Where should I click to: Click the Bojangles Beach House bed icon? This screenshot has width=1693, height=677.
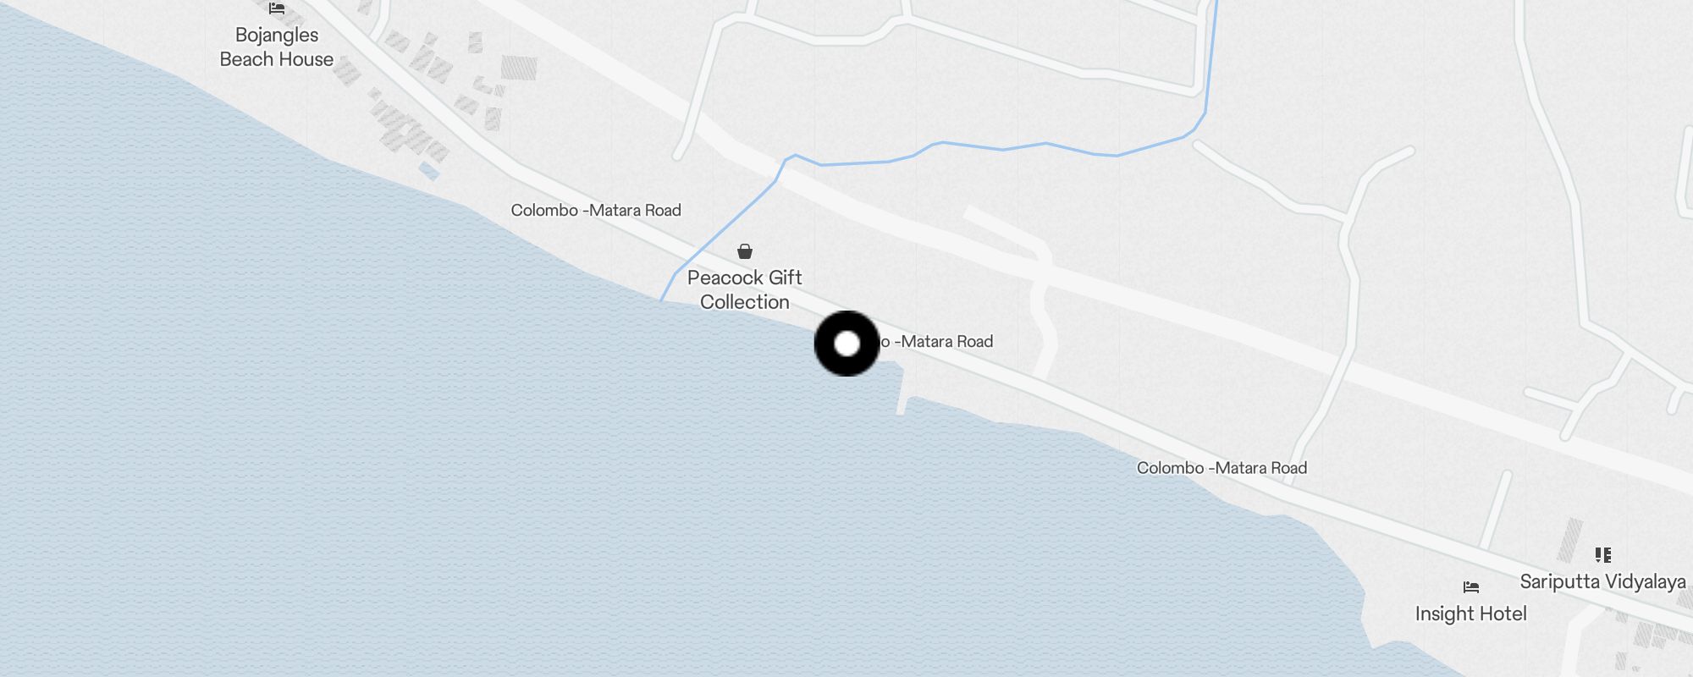277,8
